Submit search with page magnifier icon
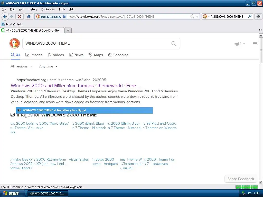Image resolution: width=263 pixels, height=197 pixels. (174, 44)
